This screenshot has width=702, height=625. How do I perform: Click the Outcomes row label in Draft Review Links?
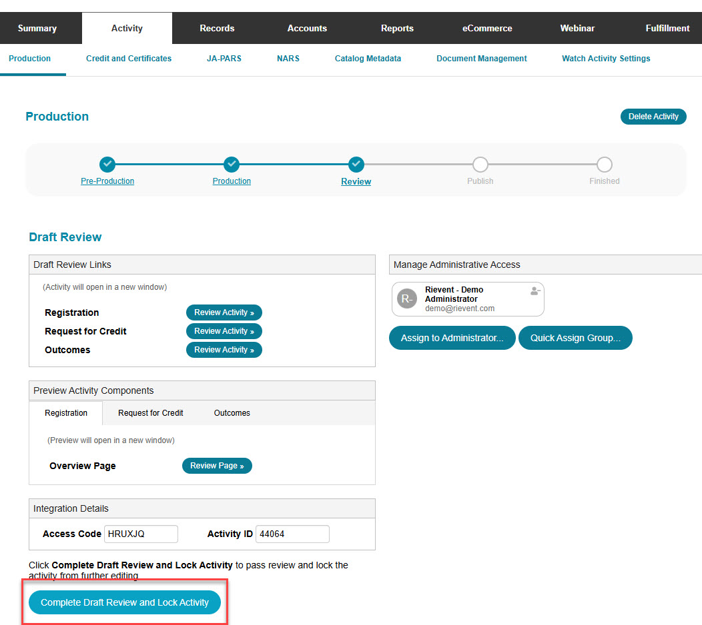[67, 350]
